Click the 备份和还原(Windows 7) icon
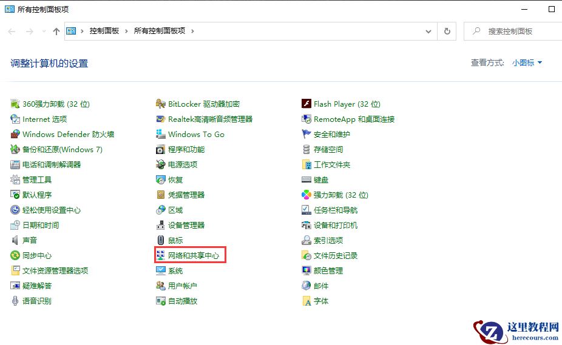The width and height of the screenshot is (562, 345). (15, 149)
